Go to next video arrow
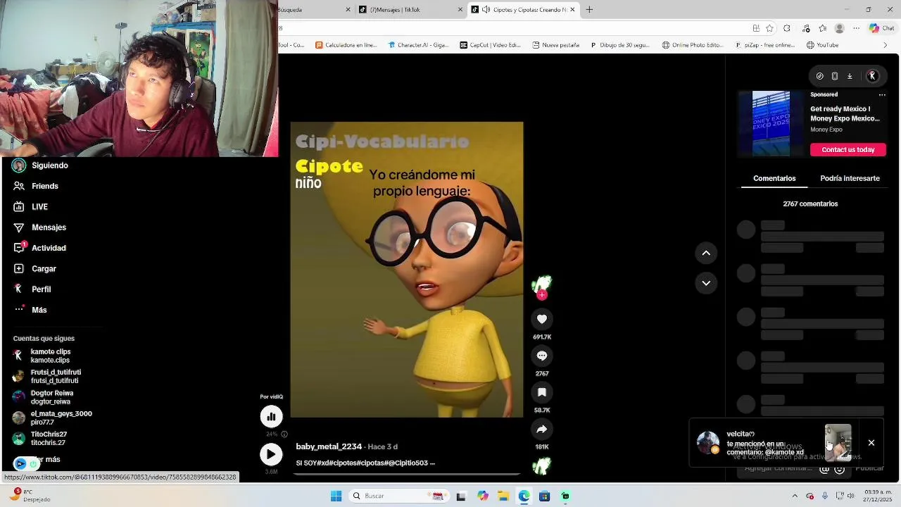 (706, 283)
